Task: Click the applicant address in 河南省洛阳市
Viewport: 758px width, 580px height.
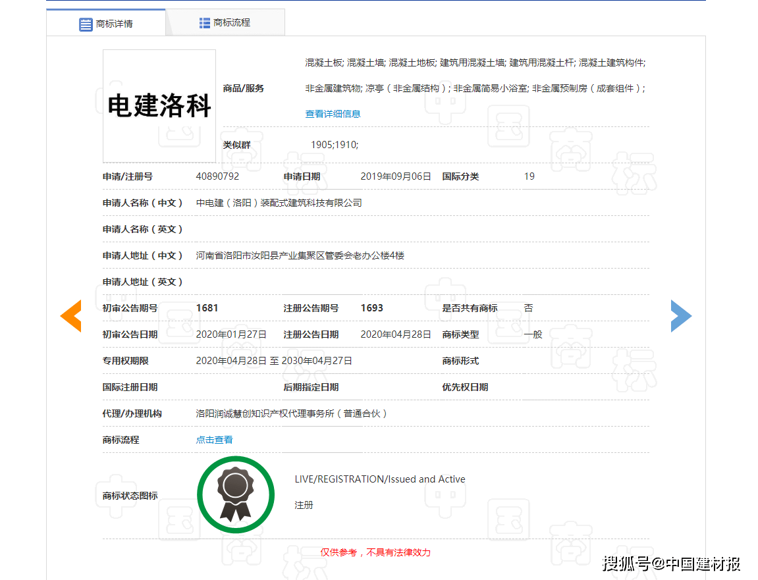Action: (x=300, y=255)
